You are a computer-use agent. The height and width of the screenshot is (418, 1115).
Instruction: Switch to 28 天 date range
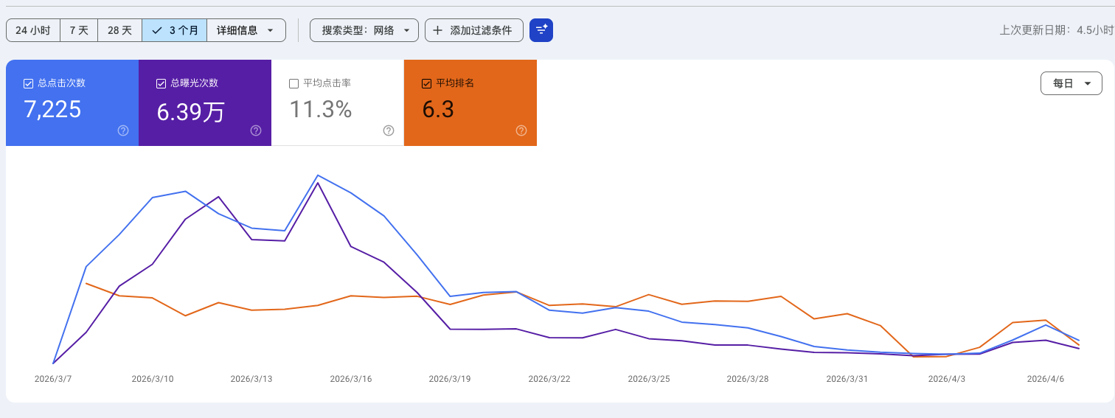coord(119,30)
